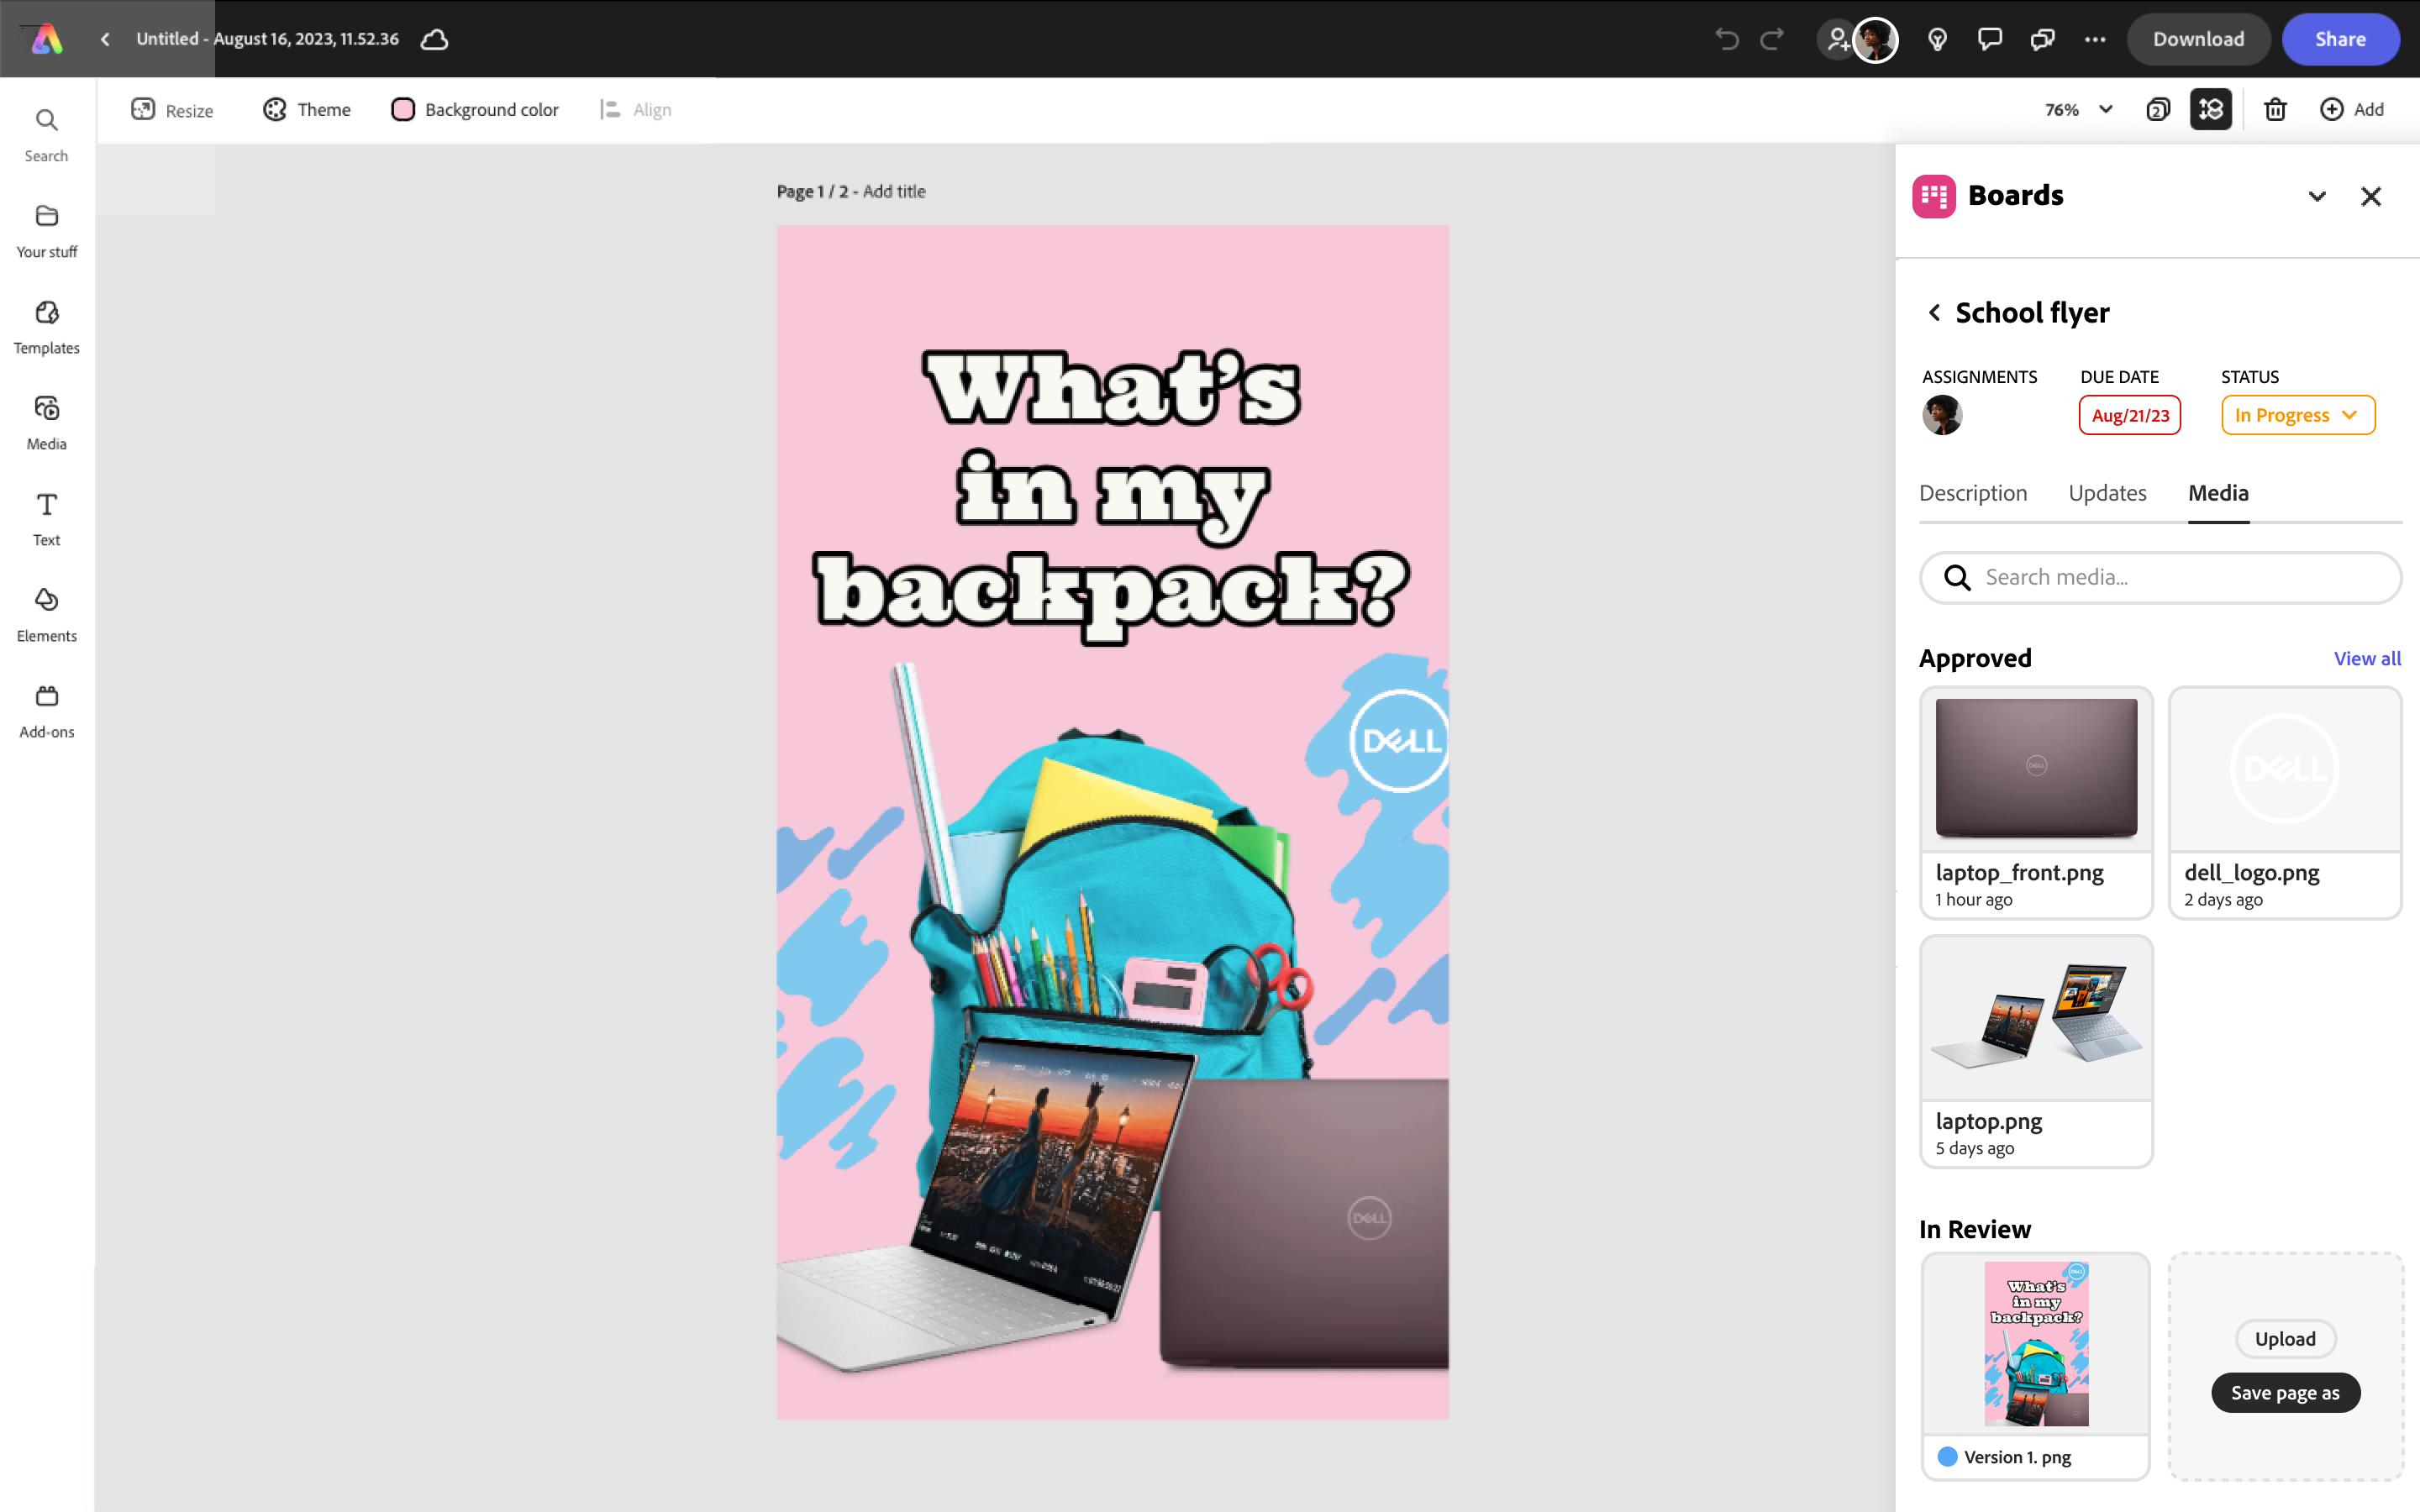Delete page using the trash icon
The image size is (2420, 1512).
pos(2275,109)
